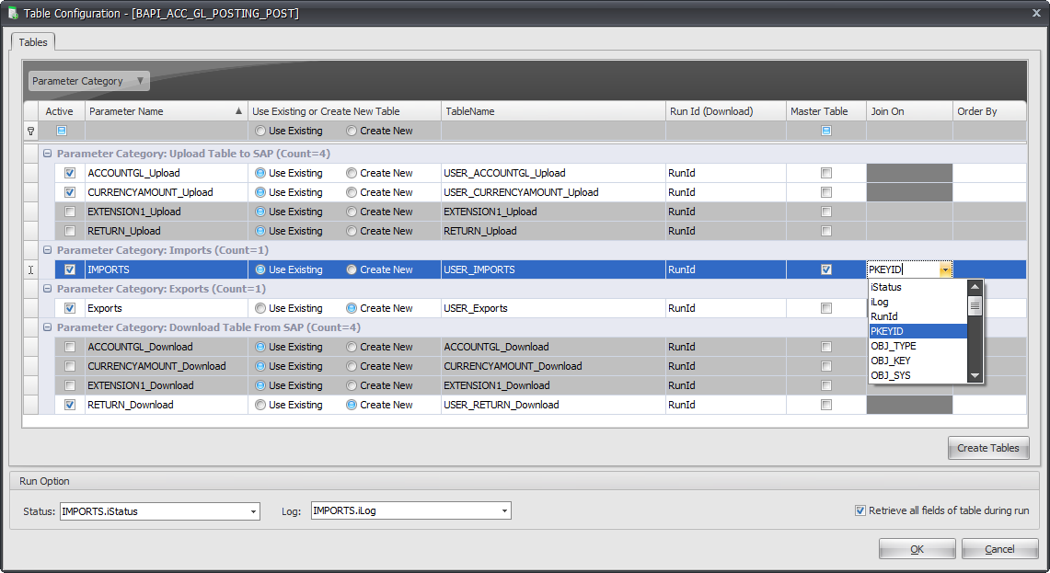Choose iStatus from Join On list
Image resolution: width=1050 pixels, height=573 pixels.
pos(918,287)
